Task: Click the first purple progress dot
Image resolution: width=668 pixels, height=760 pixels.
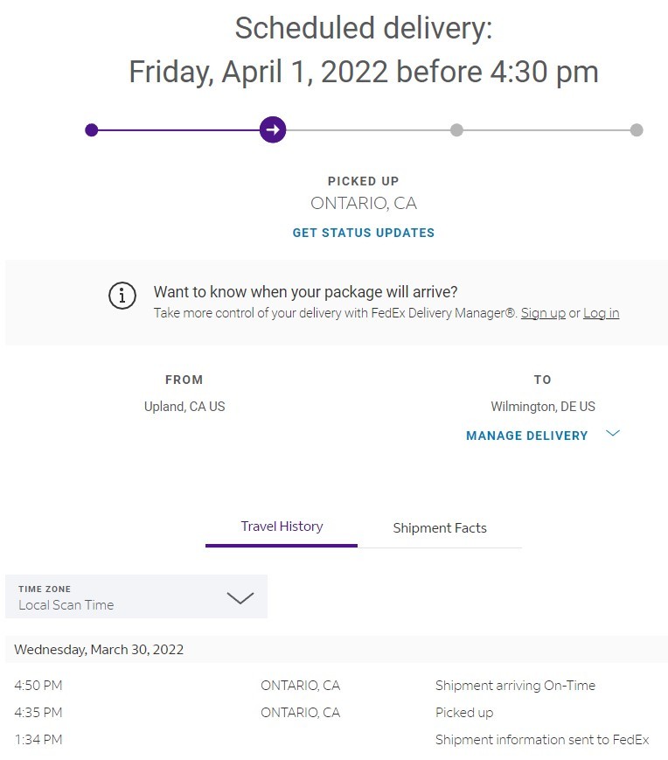Action: pyautogui.click(x=92, y=130)
